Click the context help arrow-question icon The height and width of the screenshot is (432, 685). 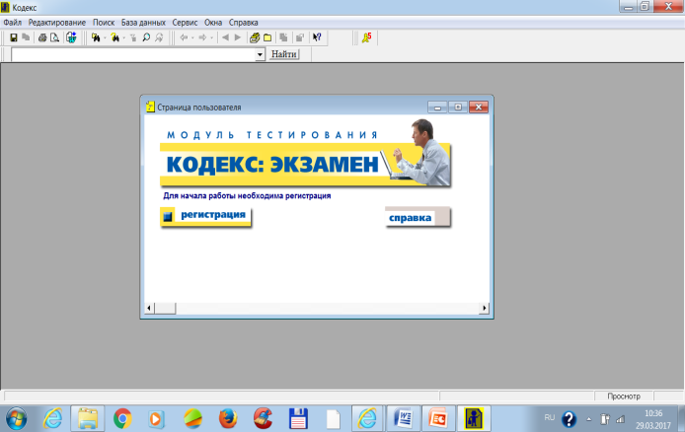pyautogui.click(x=317, y=37)
